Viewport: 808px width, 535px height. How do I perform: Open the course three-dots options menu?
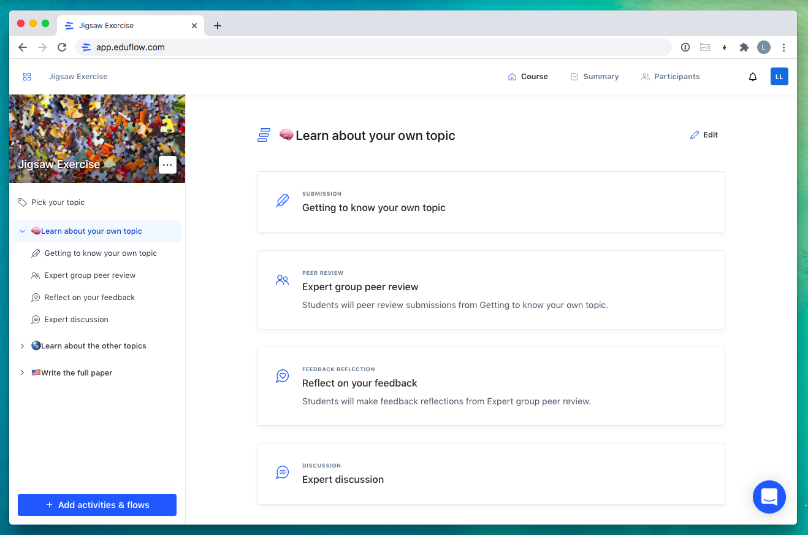[167, 165]
